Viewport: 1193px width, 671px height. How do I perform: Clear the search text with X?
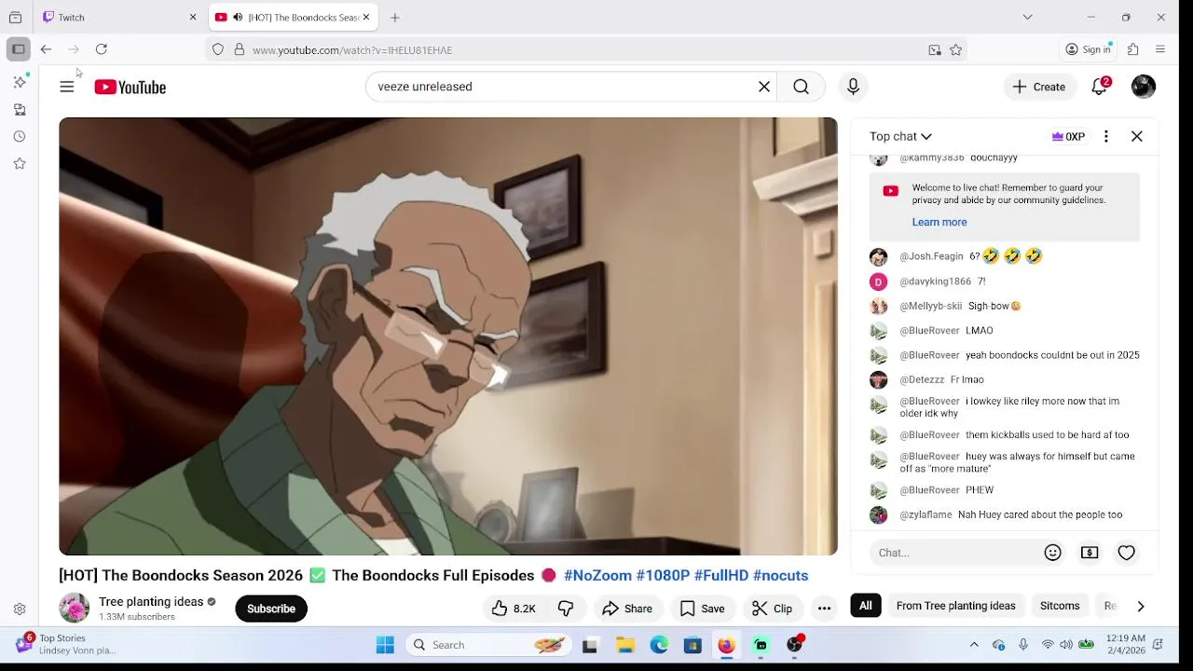pos(764,87)
